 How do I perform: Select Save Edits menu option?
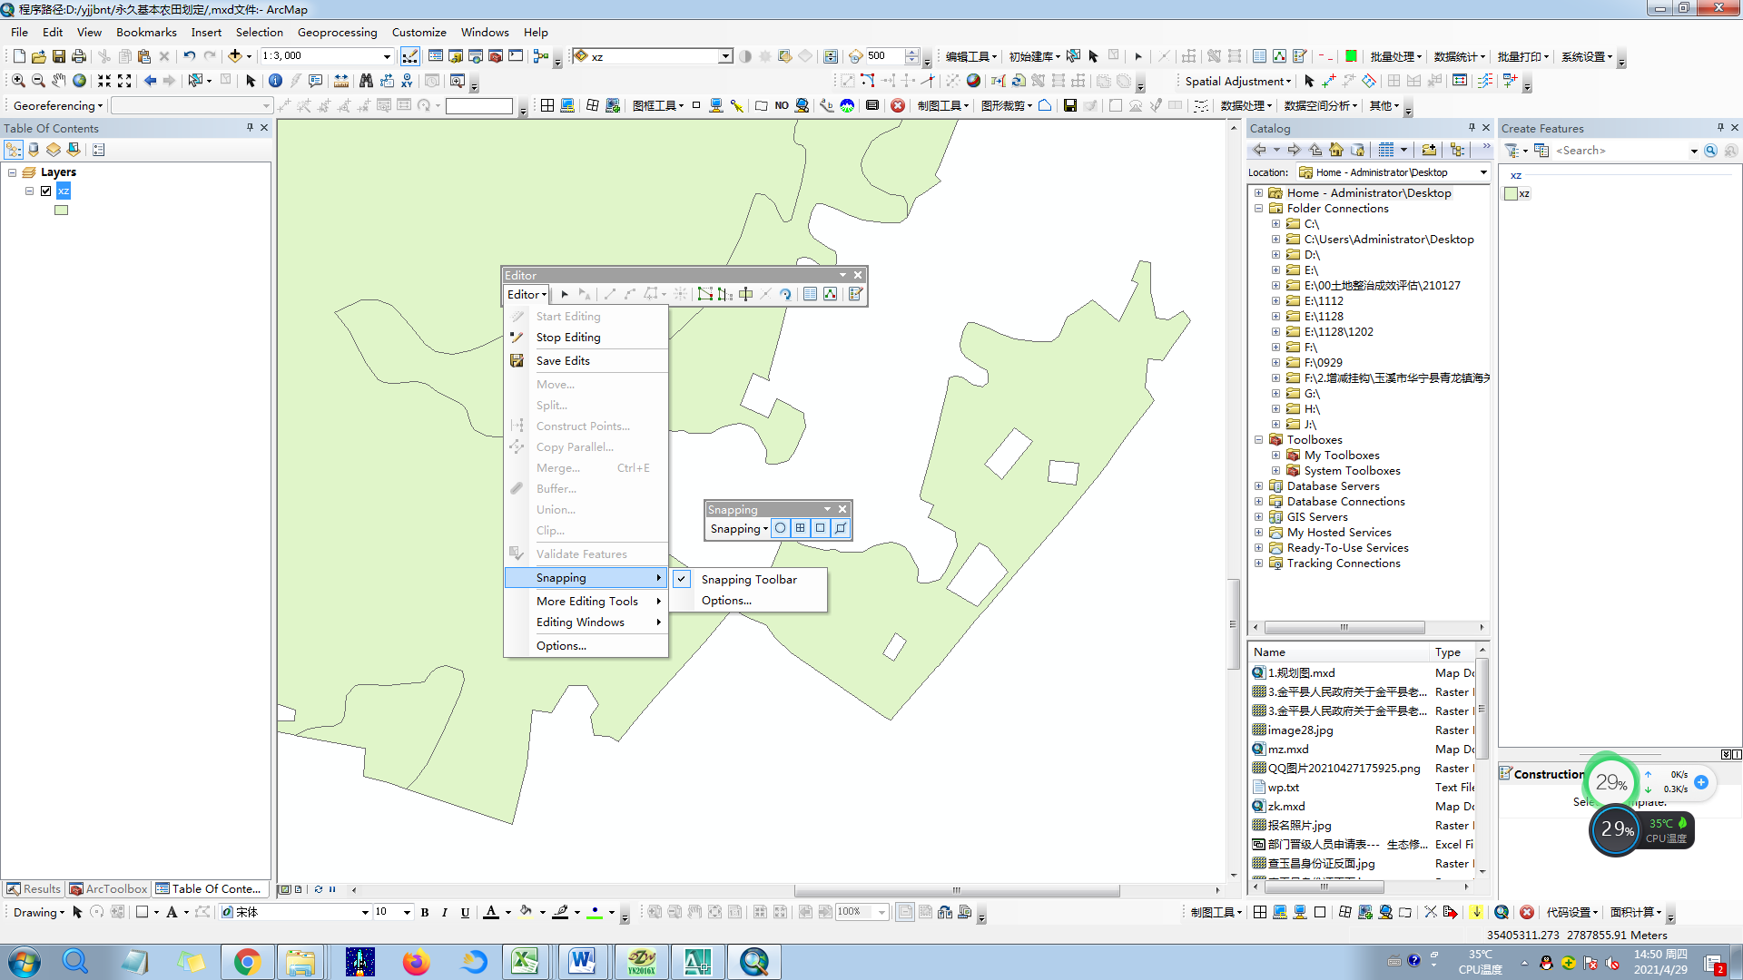tap(563, 361)
